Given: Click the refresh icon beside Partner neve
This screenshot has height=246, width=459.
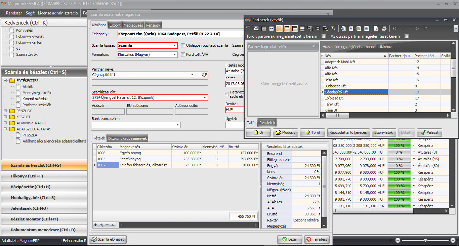Looking at the screenshot, I should pos(204,75).
